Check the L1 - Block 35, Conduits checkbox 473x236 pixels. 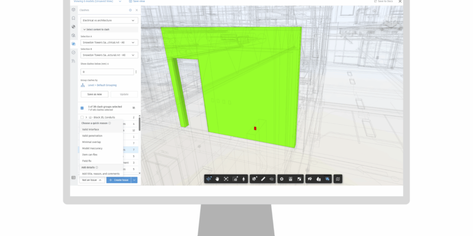(82, 117)
